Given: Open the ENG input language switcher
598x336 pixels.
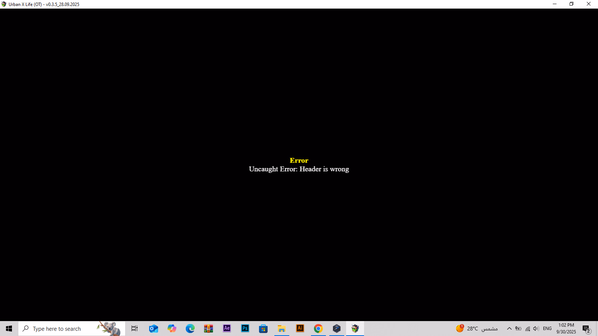Looking at the screenshot, I should click(x=547, y=329).
